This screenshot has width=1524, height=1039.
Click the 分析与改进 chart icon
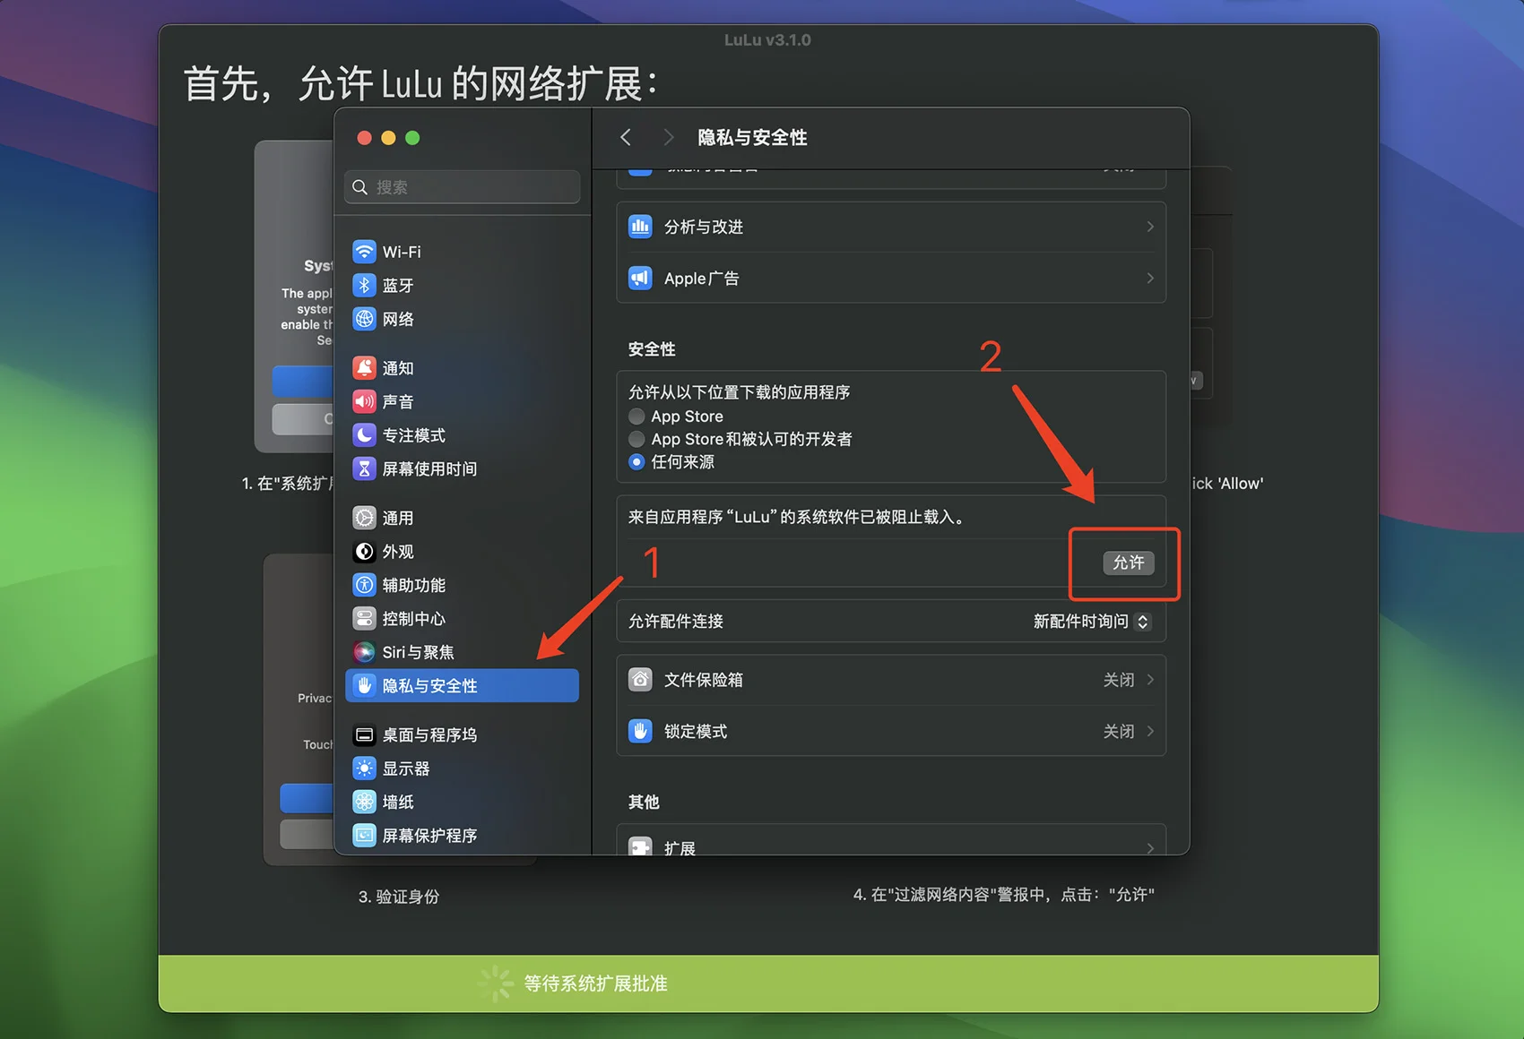640,227
